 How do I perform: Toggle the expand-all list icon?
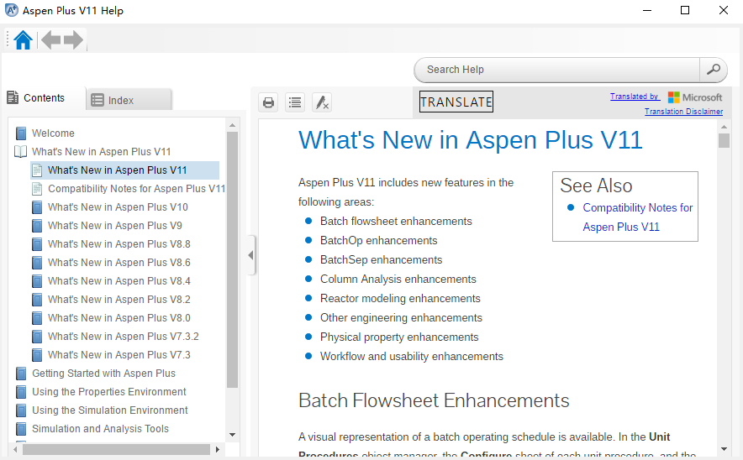pos(295,102)
